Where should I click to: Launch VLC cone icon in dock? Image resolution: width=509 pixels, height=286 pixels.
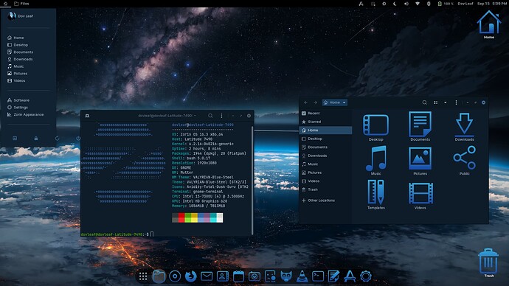click(x=302, y=276)
